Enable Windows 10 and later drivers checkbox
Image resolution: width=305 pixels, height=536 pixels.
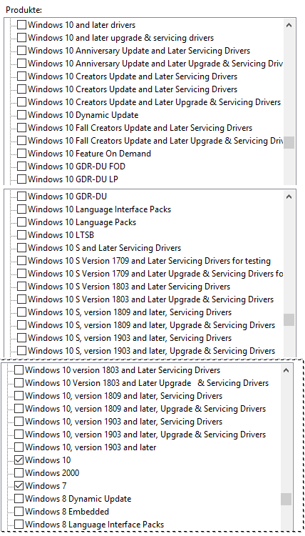point(21,25)
